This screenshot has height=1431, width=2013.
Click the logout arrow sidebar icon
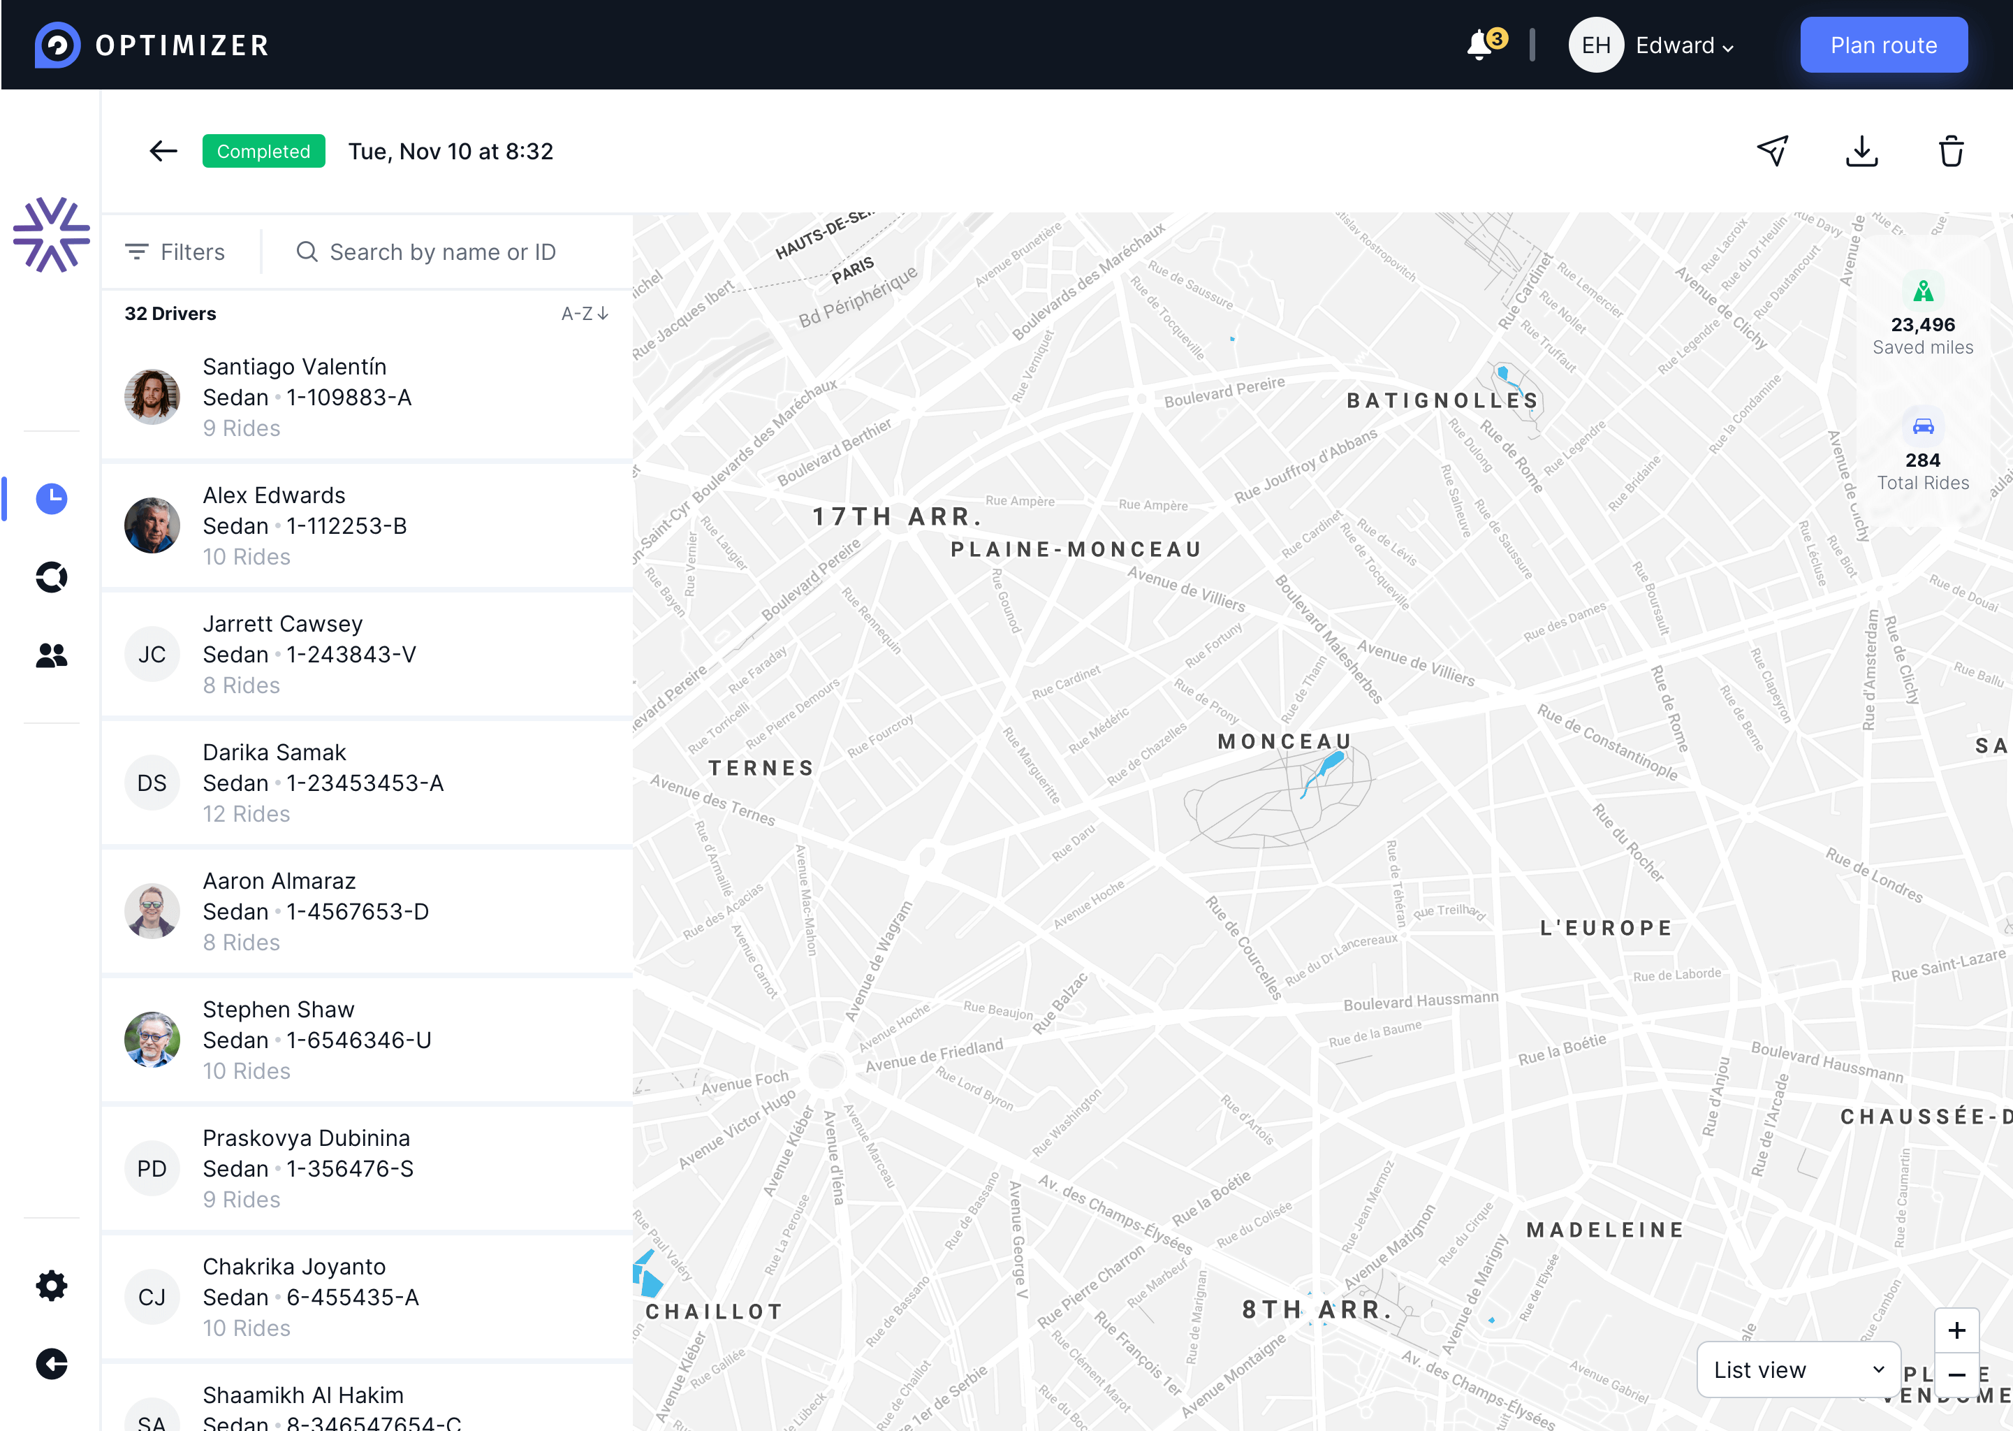(x=51, y=1363)
